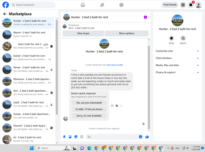This screenshot has width=205, height=152.
Task: Click chat list scrollbar down arrow
Action: tap(57, 143)
